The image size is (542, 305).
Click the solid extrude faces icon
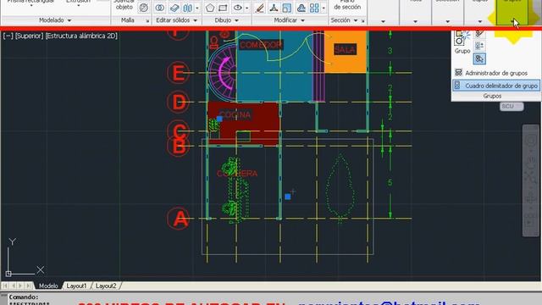coord(174,8)
